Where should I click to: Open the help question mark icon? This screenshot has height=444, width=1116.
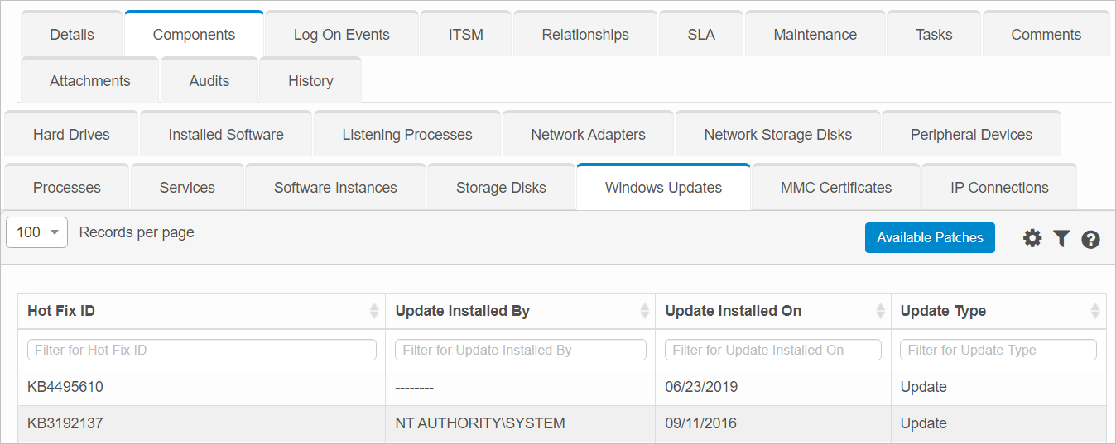click(1090, 239)
